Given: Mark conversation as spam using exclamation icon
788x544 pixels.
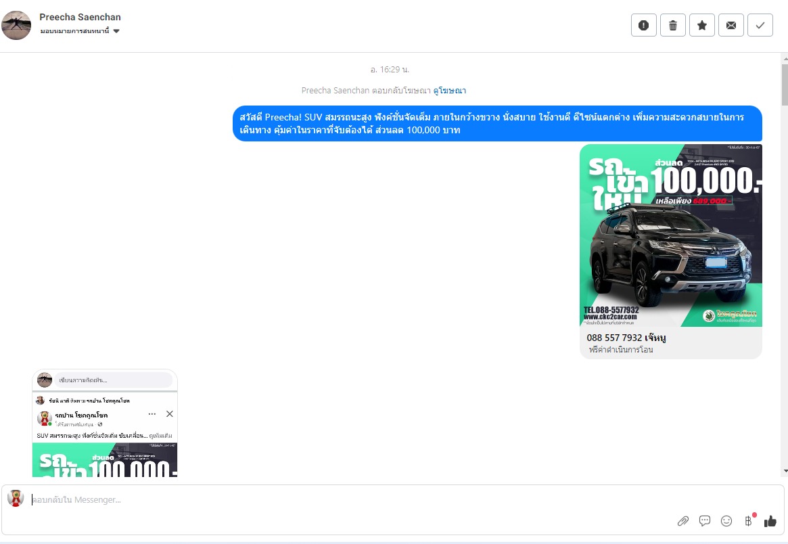Looking at the screenshot, I should (644, 25).
